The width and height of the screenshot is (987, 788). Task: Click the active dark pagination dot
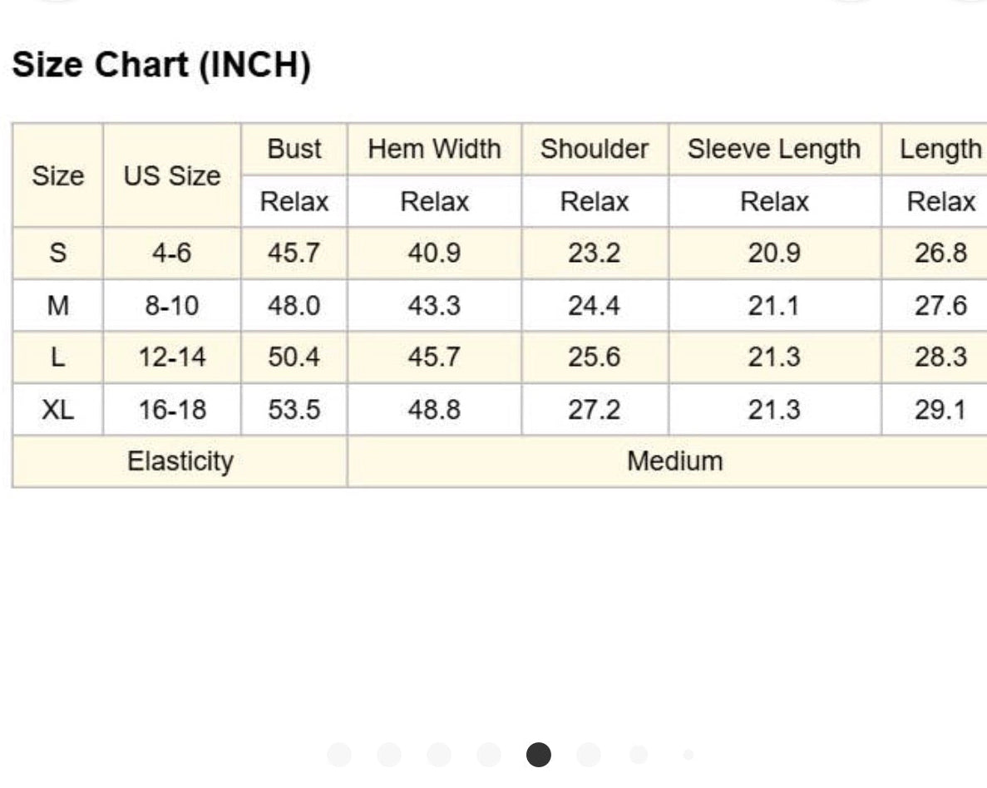point(539,754)
